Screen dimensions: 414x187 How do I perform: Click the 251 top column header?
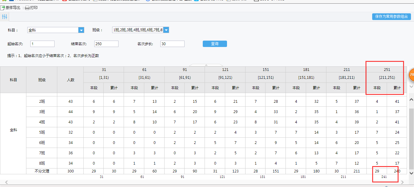pyautogui.click(x=387, y=69)
